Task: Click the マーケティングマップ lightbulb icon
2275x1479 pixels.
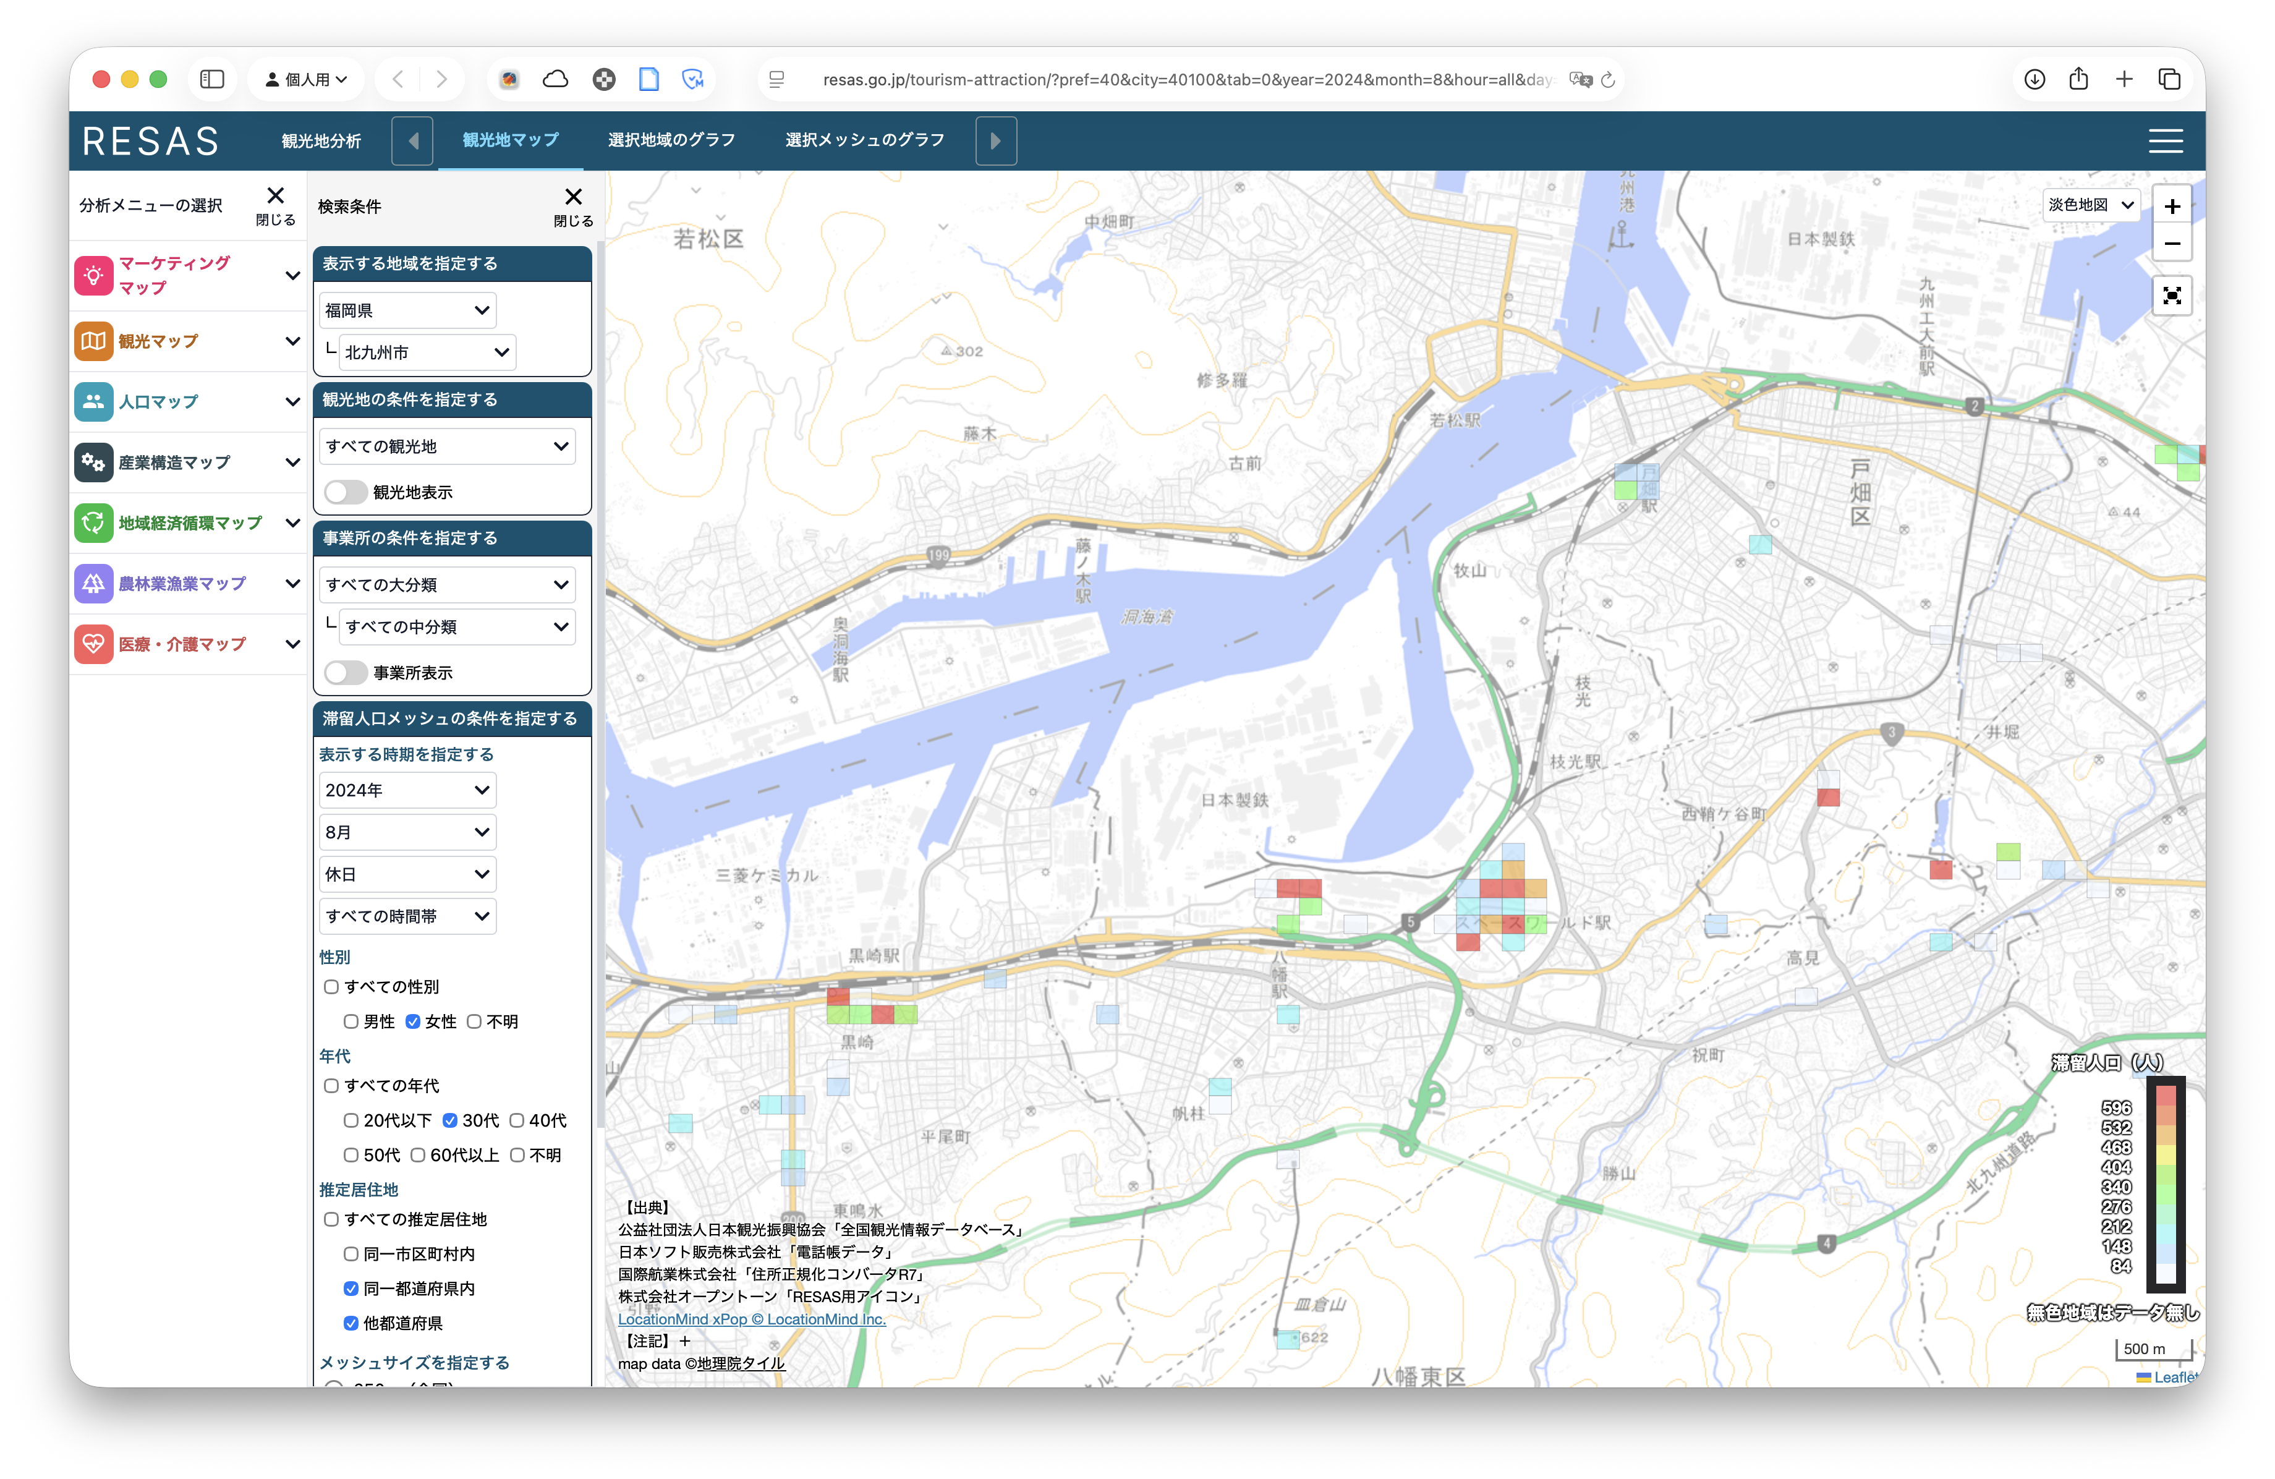Action: click(x=93, y=275)
